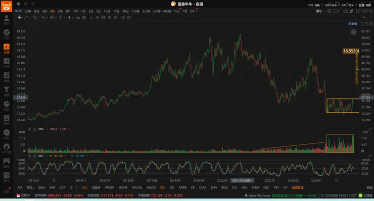Toggle the RSI indicator
Image resolution: width=374 pixels, height=201 pixels.
(172, 188)
